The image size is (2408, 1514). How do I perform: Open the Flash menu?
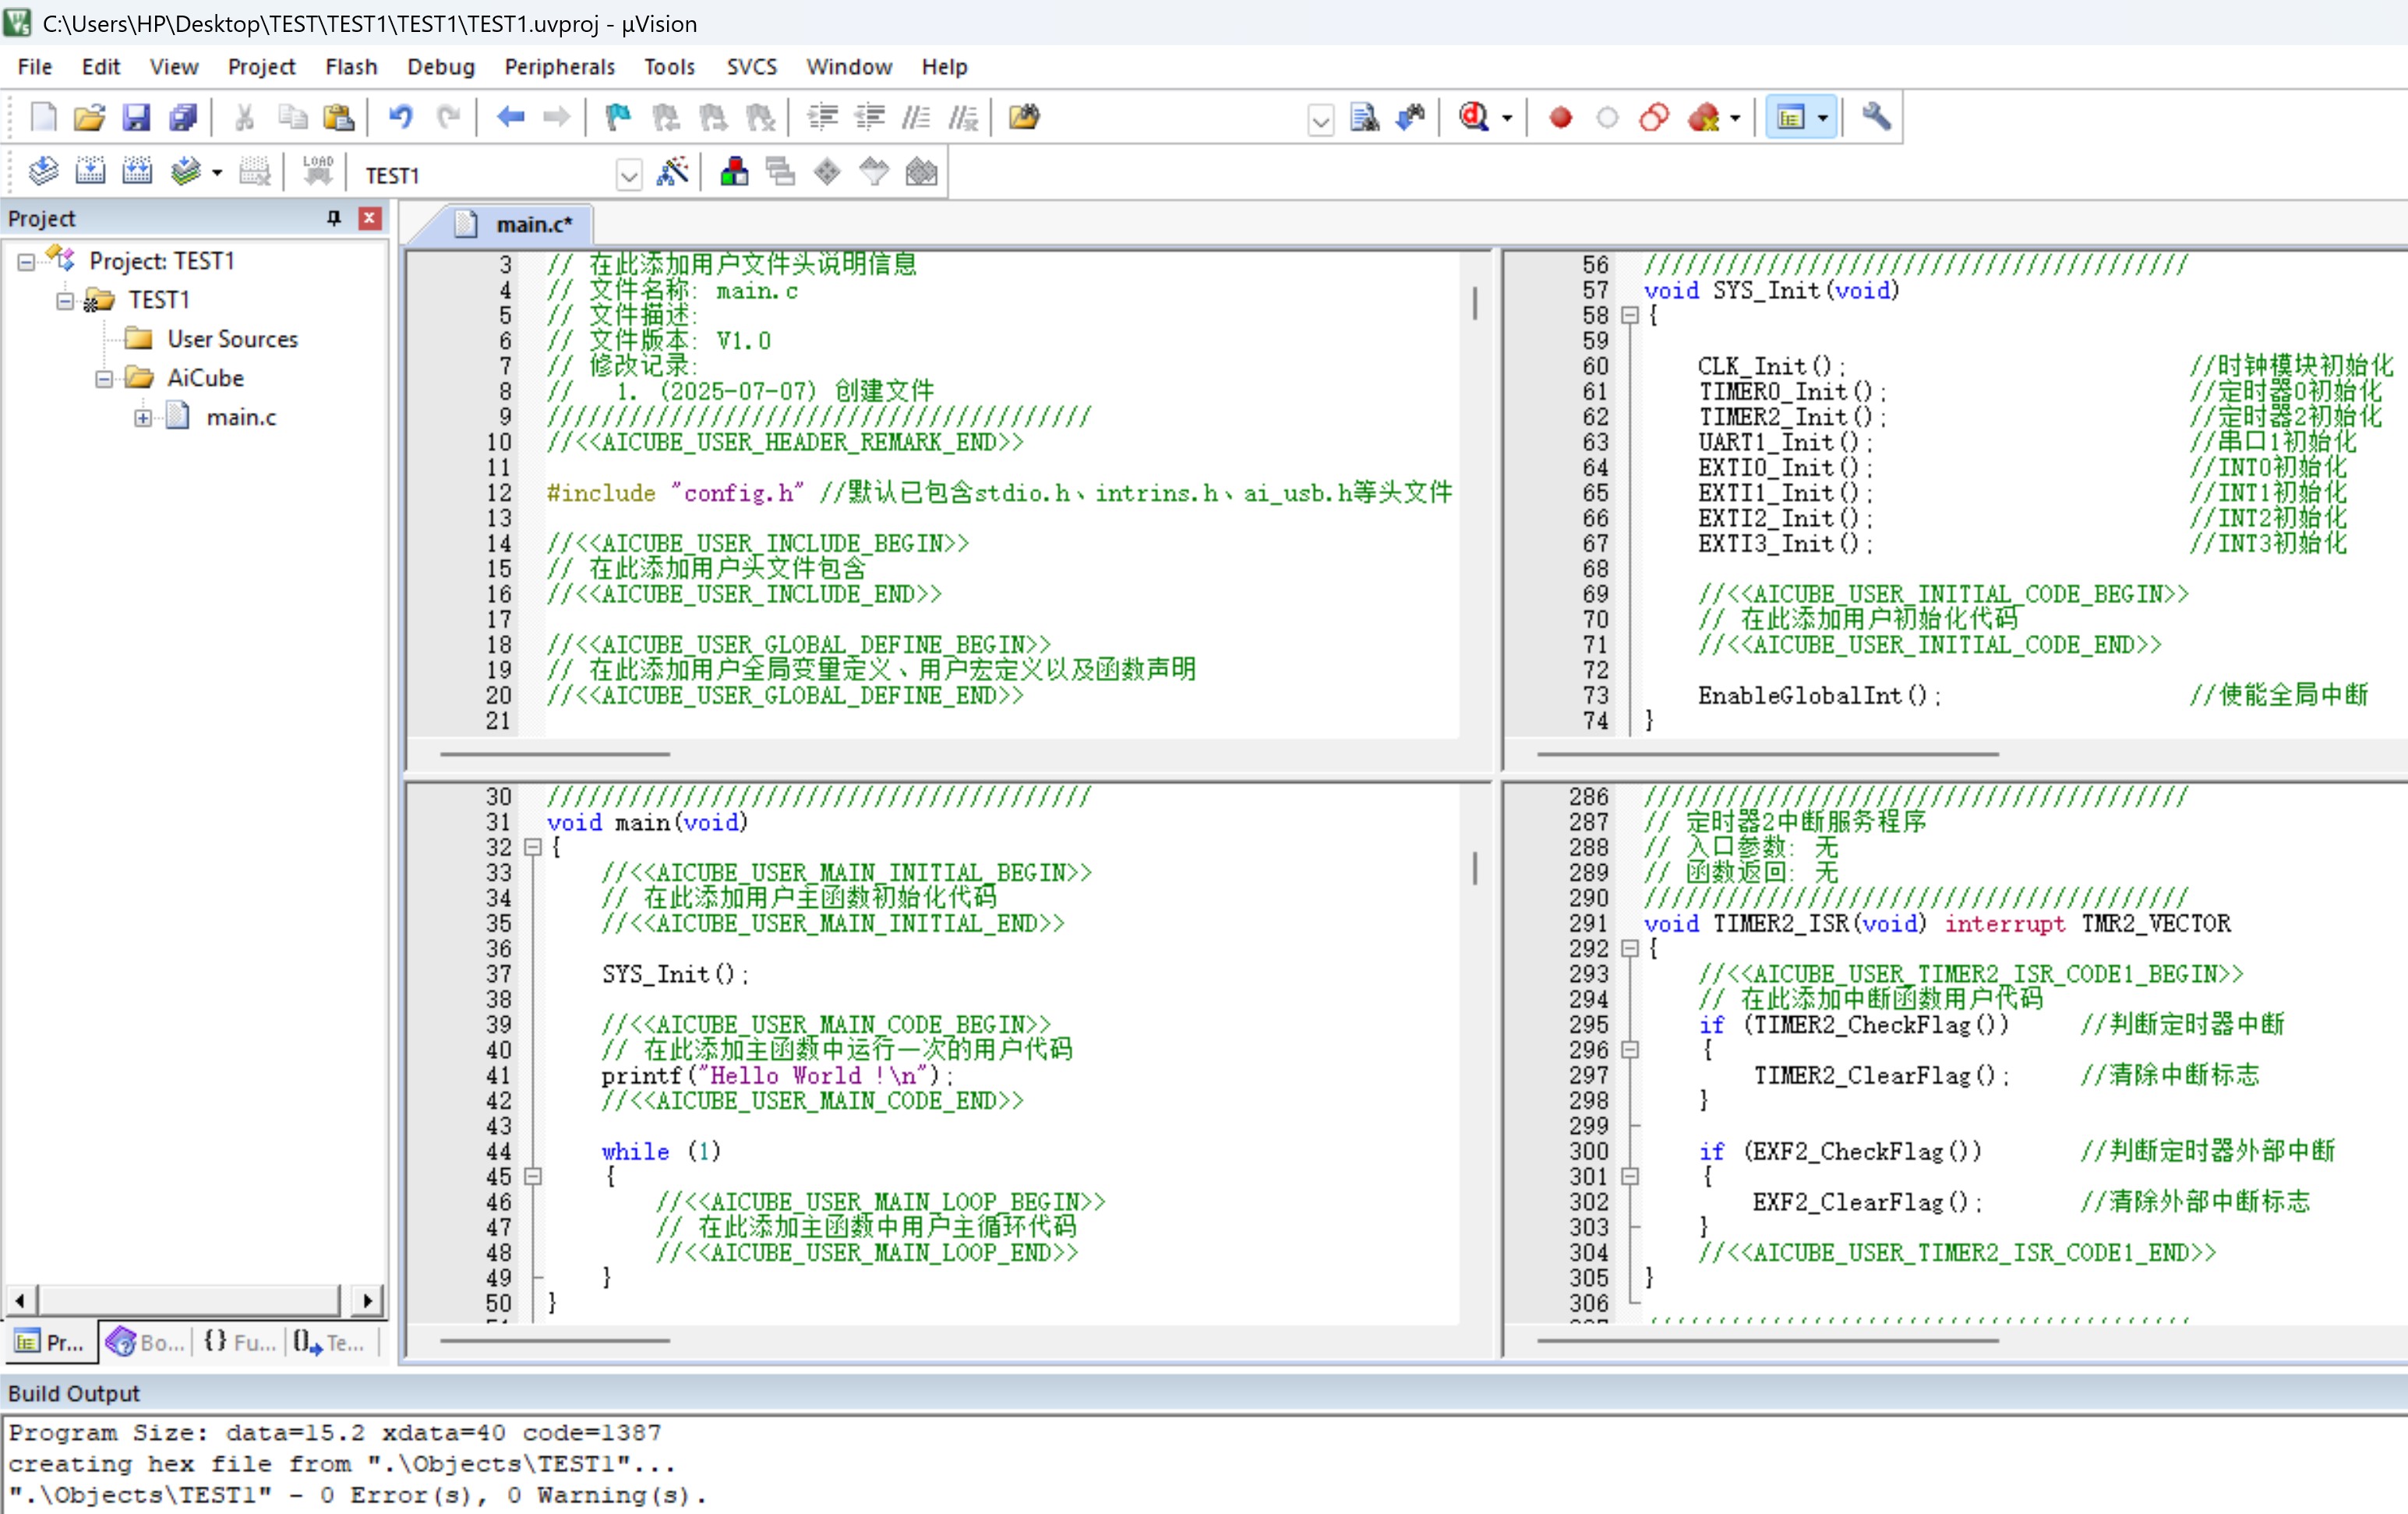coord(351,67)
